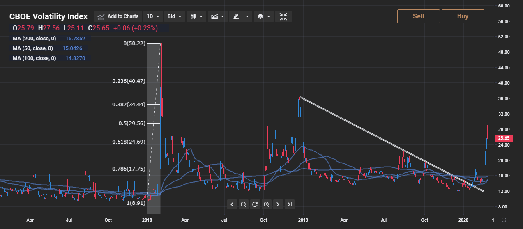Select the 1(8.91) Fibonacci level label
This screenshot has height=229, width=523.
[x=135, y=202]
